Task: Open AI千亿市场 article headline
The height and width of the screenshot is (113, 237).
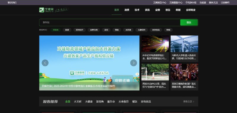Action: point(154,57)
